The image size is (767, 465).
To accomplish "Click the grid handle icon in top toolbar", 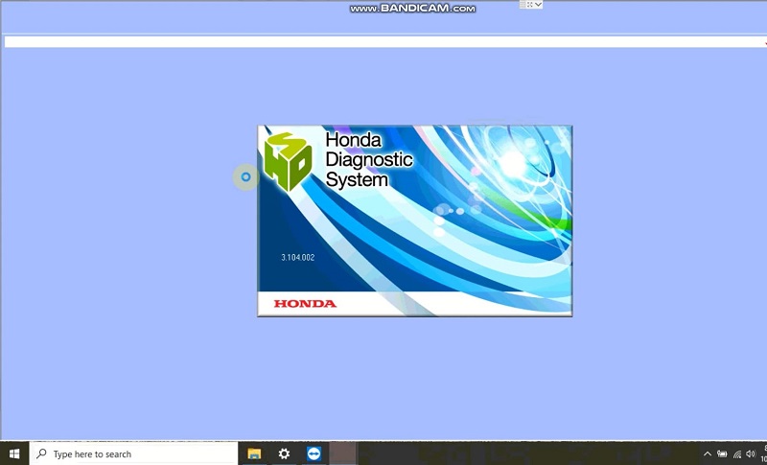I will 523,5.
